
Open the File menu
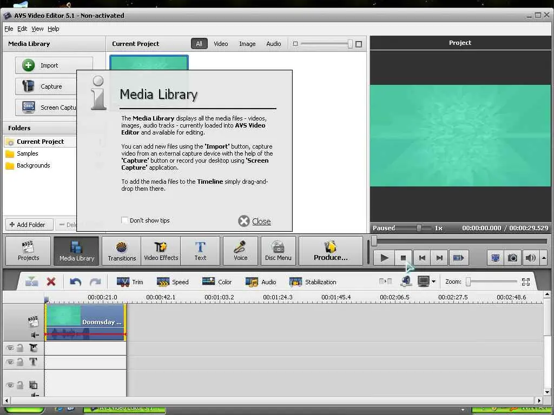pyautogui.click(x=9, y=29)
